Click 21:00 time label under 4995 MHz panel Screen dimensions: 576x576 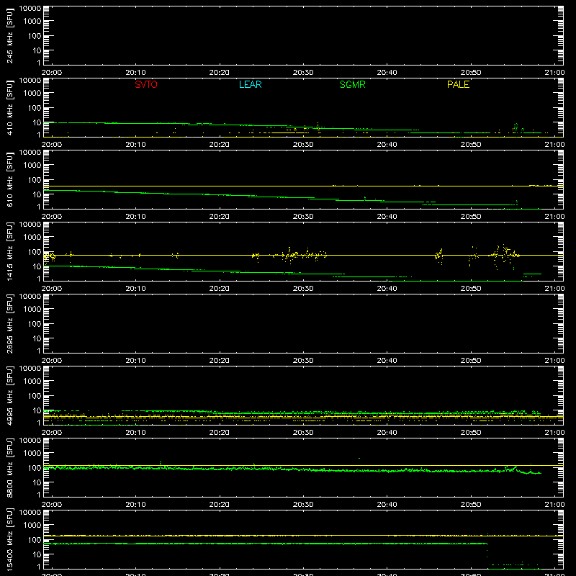point(554,433)
